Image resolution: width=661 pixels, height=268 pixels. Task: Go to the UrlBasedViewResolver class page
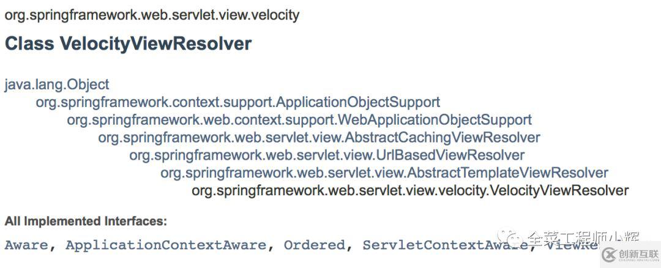[327, 155]
